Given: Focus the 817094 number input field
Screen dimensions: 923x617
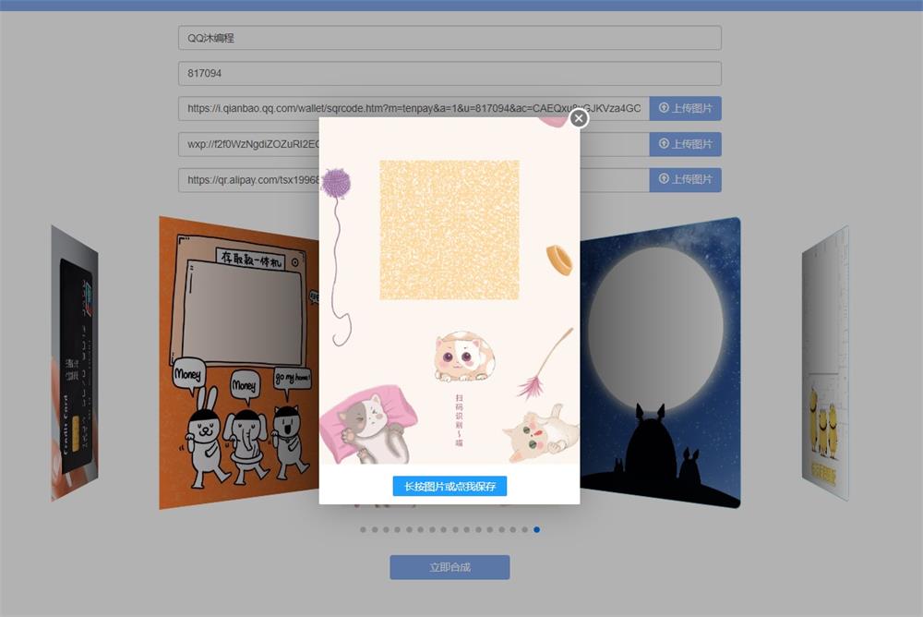Looking at the screenshot, I should tap(450, 74).
